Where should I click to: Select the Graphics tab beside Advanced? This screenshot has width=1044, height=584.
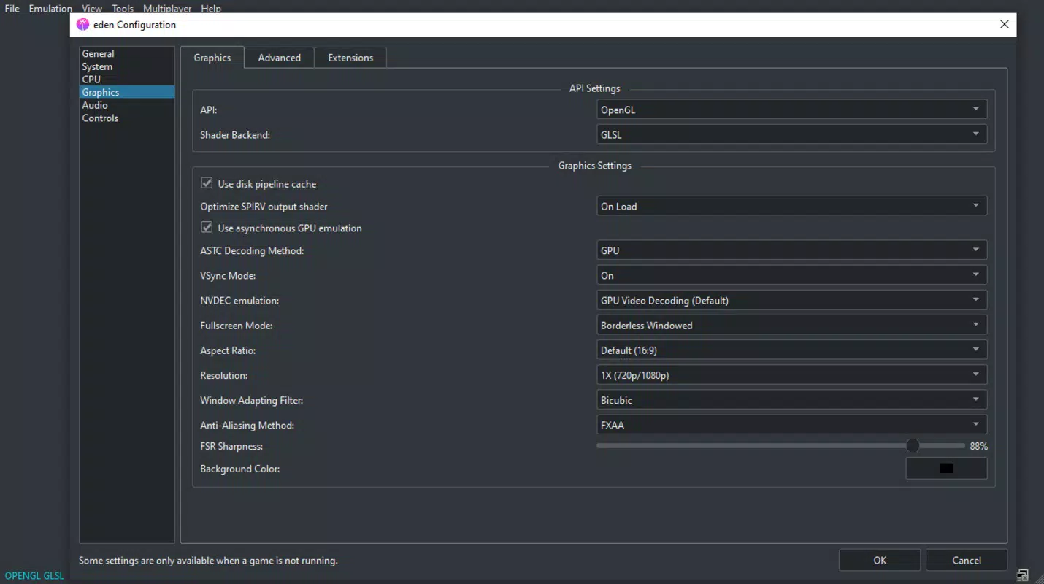coord(212,58)
